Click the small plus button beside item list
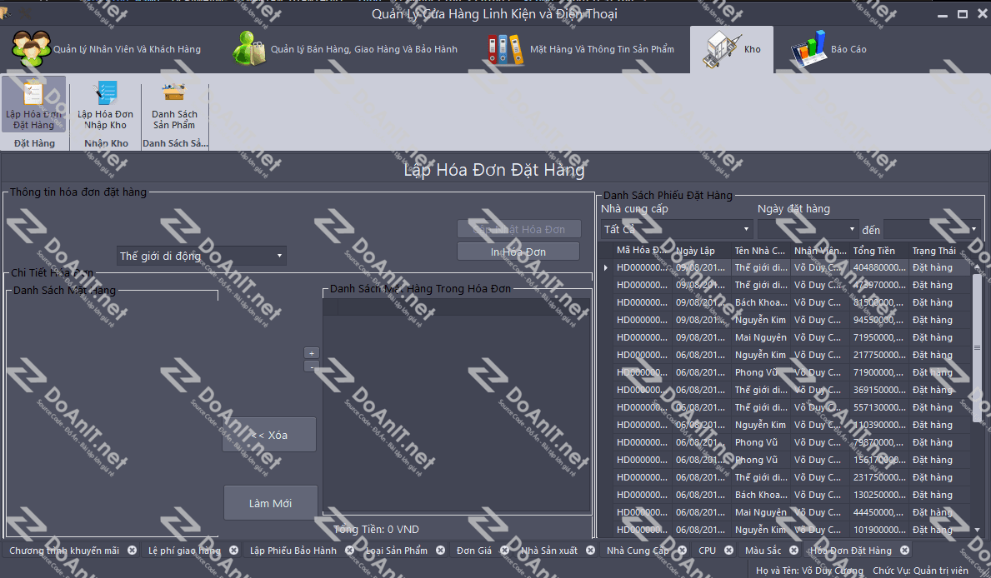 (311, 352)
